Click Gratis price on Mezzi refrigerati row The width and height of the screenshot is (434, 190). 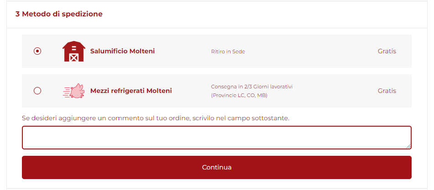tap(387, 91)
